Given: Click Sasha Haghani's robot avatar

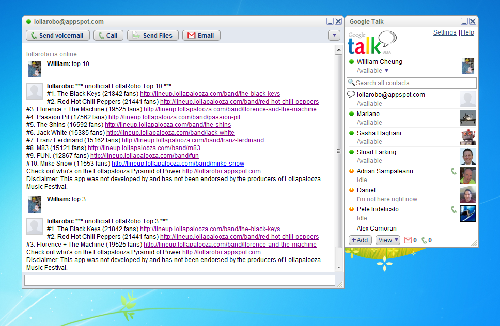Looking at the screenshot, I should click(468, 137).
